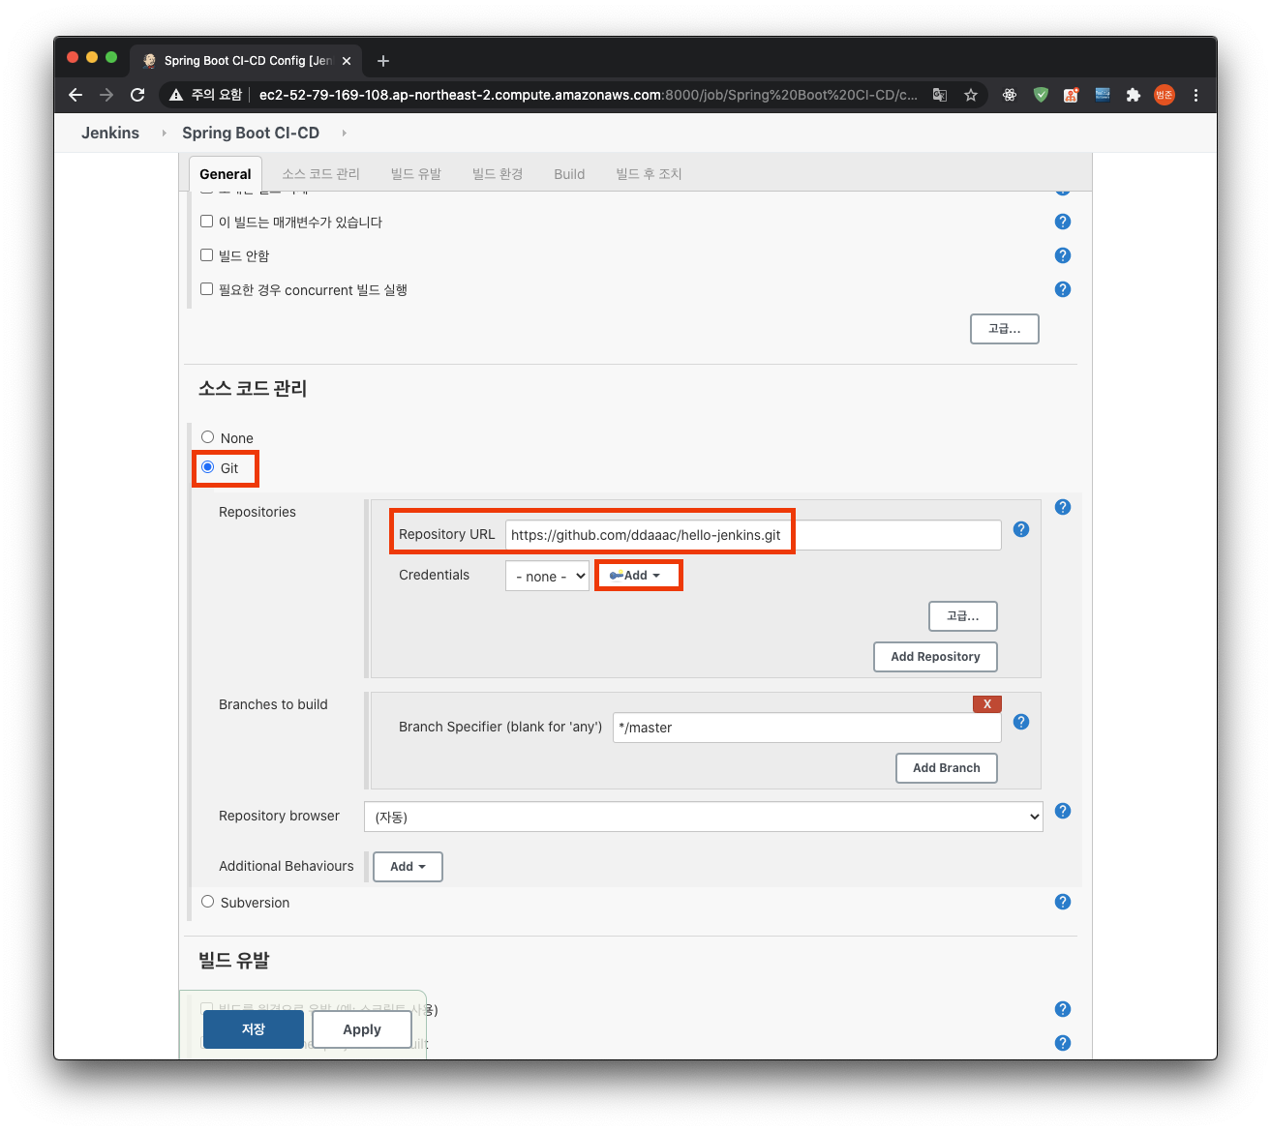Delete the branch with red X button
Screen dimensions: 1271x1131
pyautogui.click(x=987, y=703)
